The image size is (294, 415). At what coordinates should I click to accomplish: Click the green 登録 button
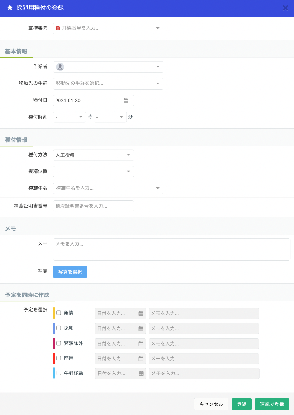pos(242,404)
